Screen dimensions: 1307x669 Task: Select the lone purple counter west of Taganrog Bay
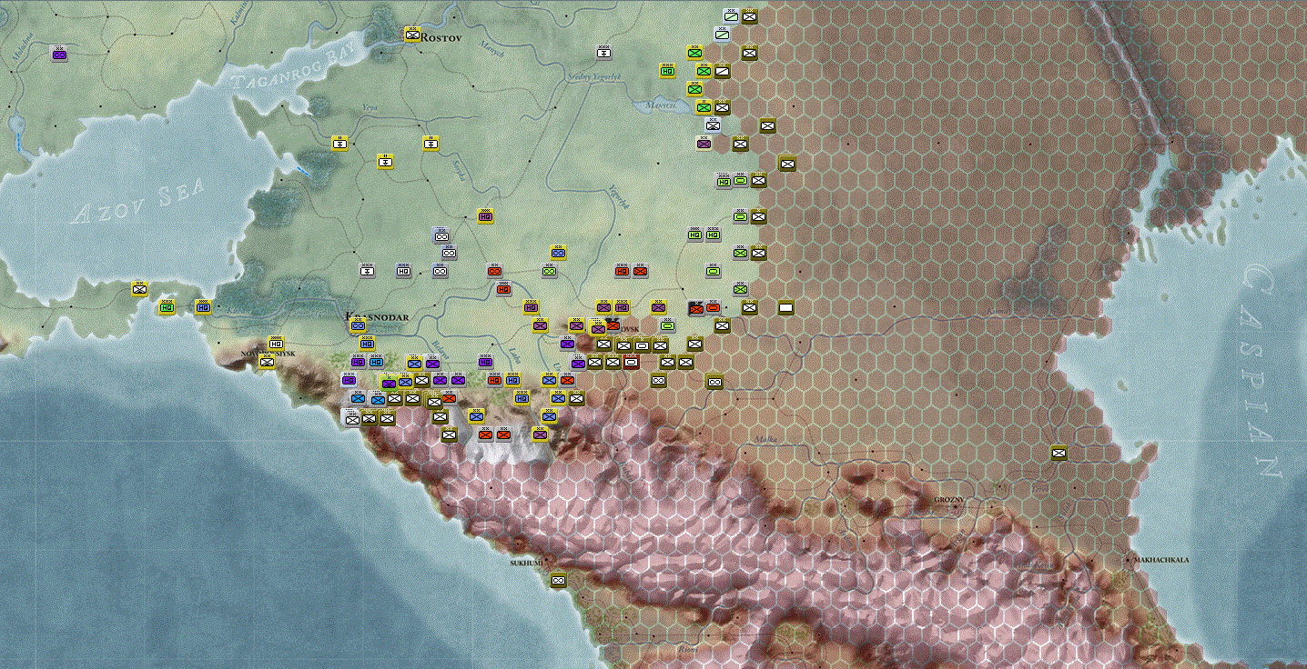tap(59, 54)
